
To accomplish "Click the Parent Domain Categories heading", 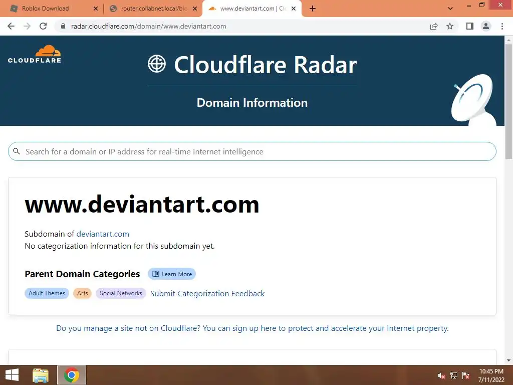I will click(82, 274).
